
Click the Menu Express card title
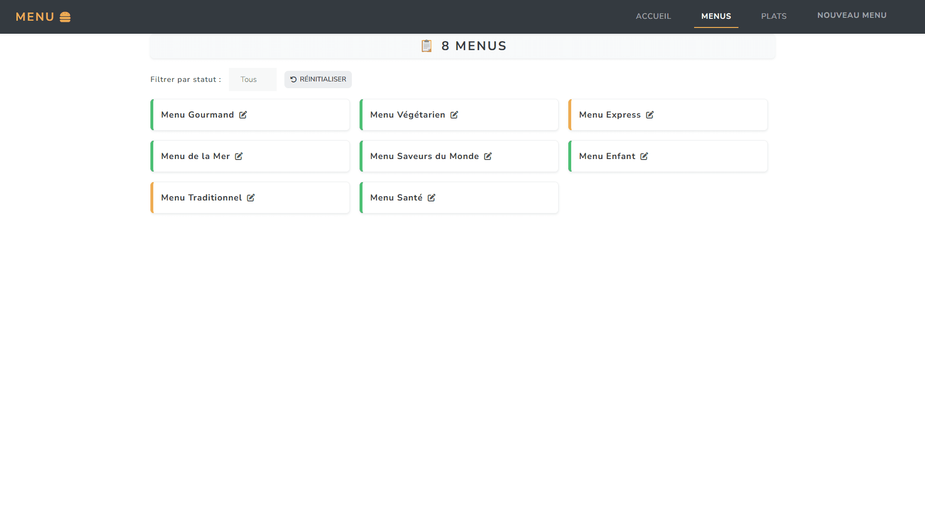[x=610, y=115]
